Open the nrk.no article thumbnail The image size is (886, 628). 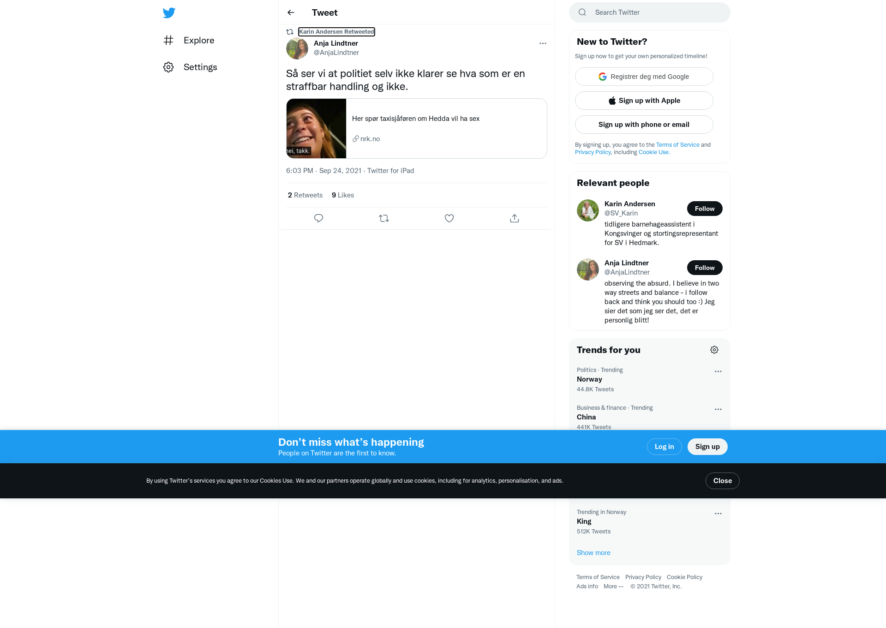point(316,128)
